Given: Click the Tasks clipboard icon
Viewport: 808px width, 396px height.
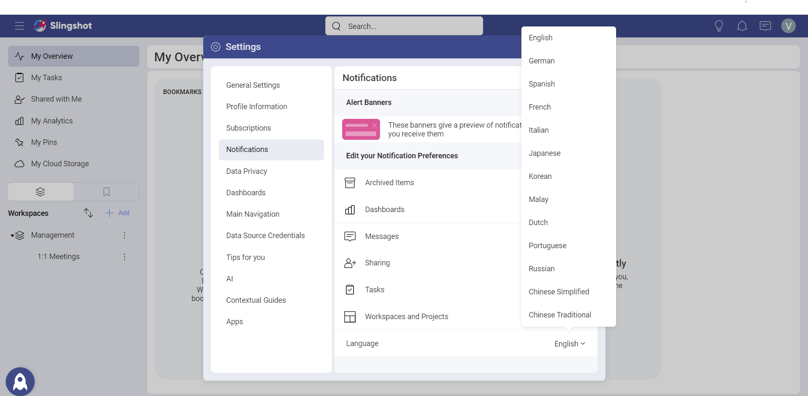Looking at the screenshot, I should point(350,290).
